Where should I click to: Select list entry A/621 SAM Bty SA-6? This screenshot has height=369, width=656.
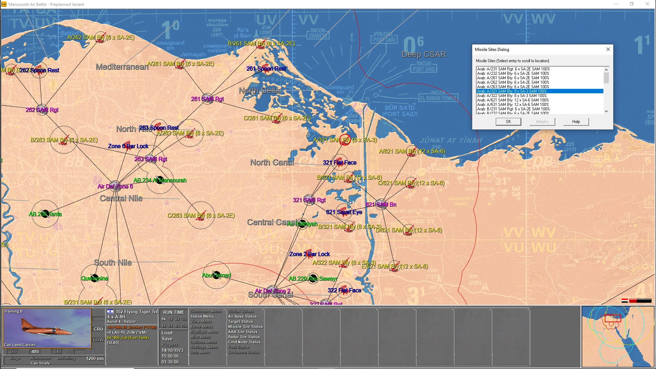540,100
